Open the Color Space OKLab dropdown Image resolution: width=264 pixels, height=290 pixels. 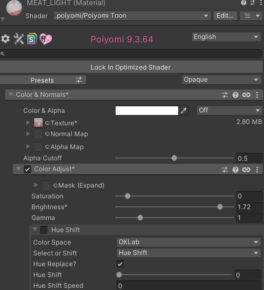point(189,242)
